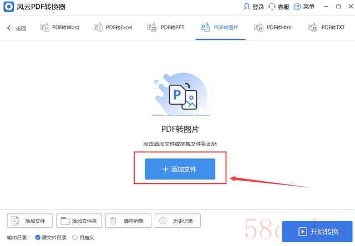355x246 pixels.
Task: Click the 登录 user icon
Action: [x=246, y=7]
